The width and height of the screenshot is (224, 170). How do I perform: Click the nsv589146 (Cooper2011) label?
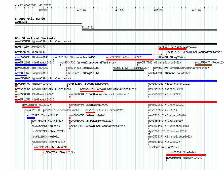[32, 73]
